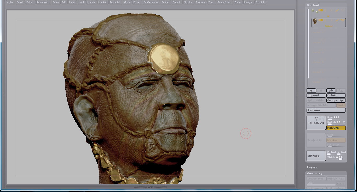
Task: Open the Texture menu
Action: click(x=201, y=2)
